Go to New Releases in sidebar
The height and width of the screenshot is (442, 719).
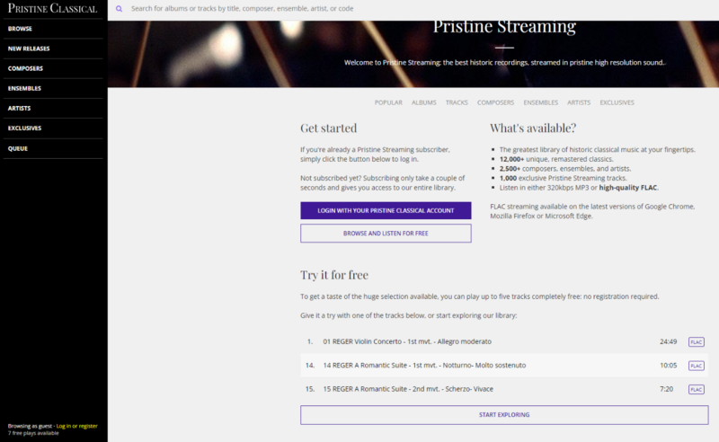[x=29, y=49]
